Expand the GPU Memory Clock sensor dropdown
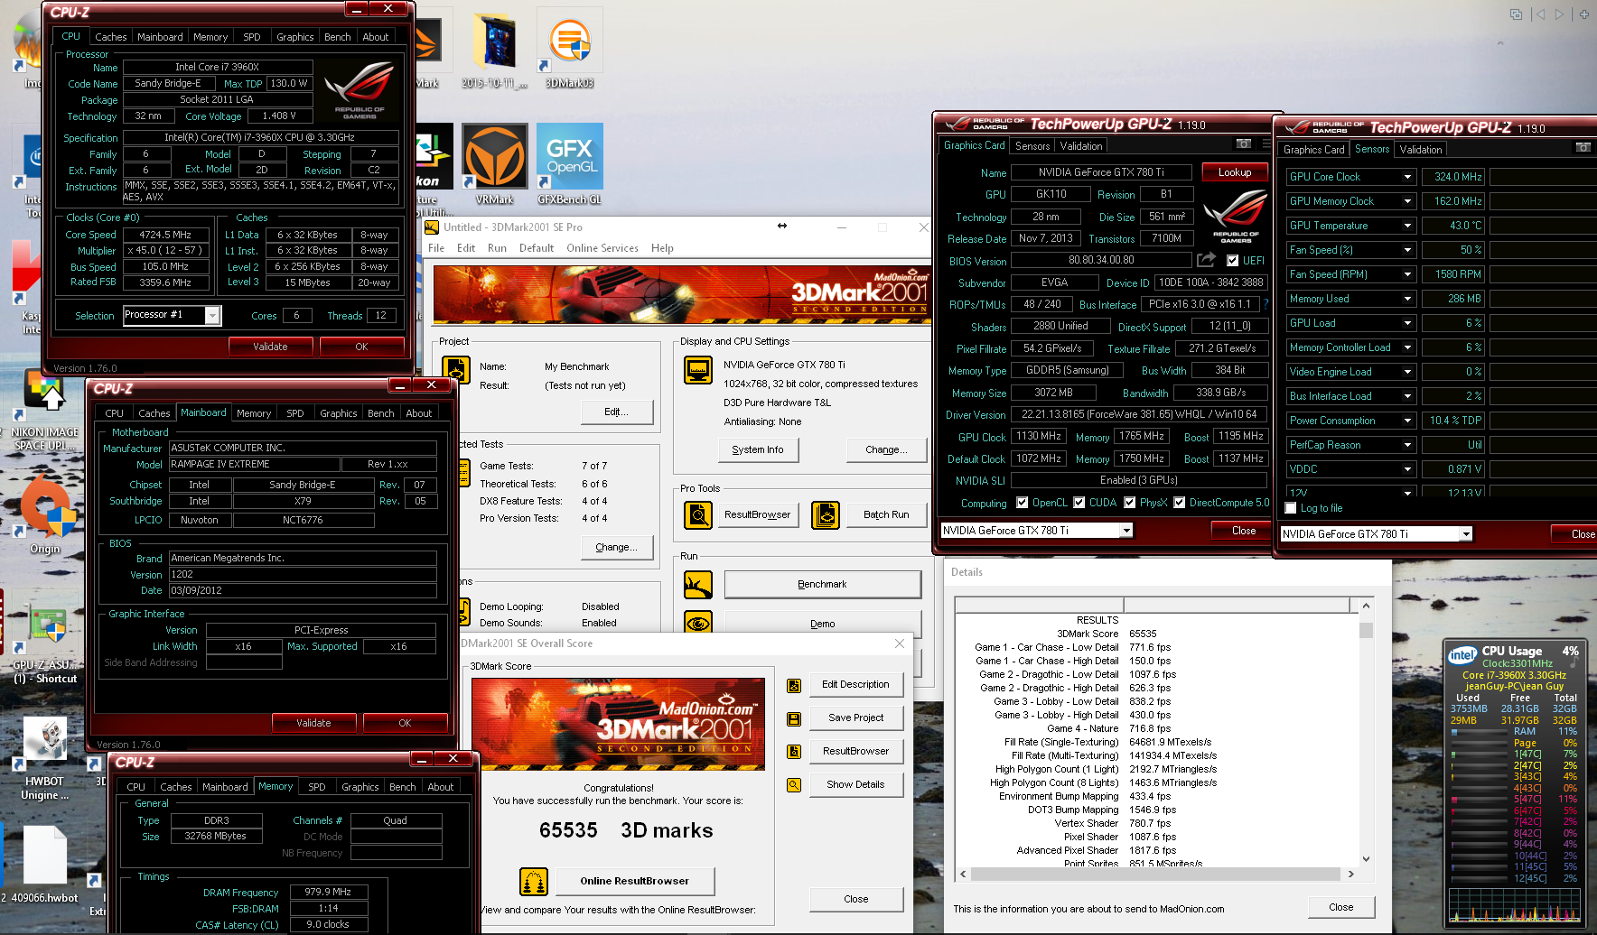 click(x=1407, y=201)
